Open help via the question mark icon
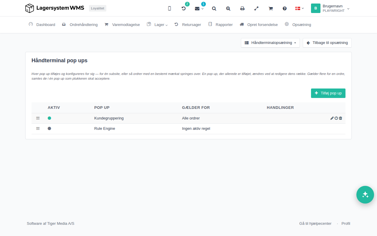Screen dimensions: 377x236 point(285,9)
